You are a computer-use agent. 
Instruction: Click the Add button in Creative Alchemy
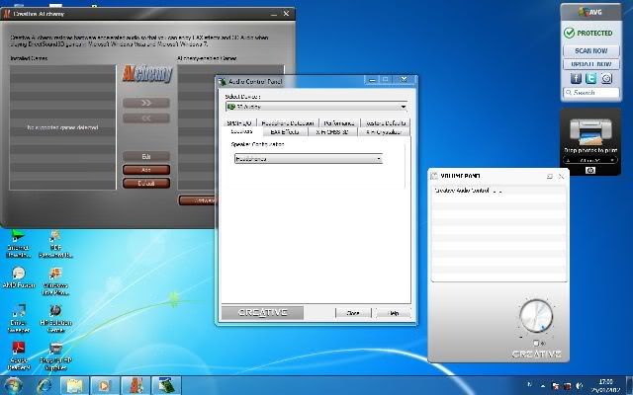(146, 170)
